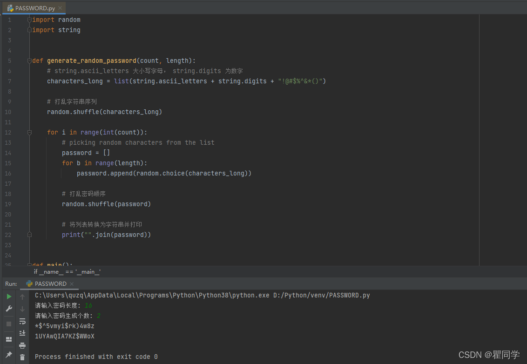
Task: Click the import fold end marker at line 2
Action: [30, 30]
